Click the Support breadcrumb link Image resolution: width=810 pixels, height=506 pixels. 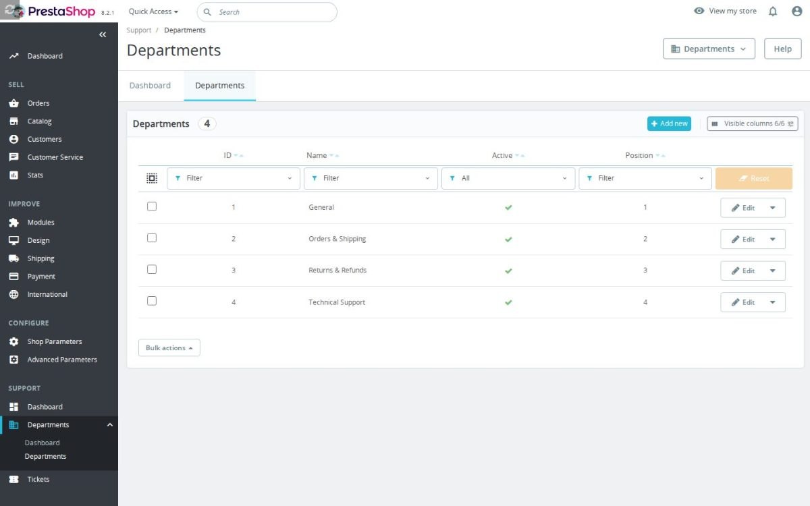pyautogui.click(x=138, y=30)
